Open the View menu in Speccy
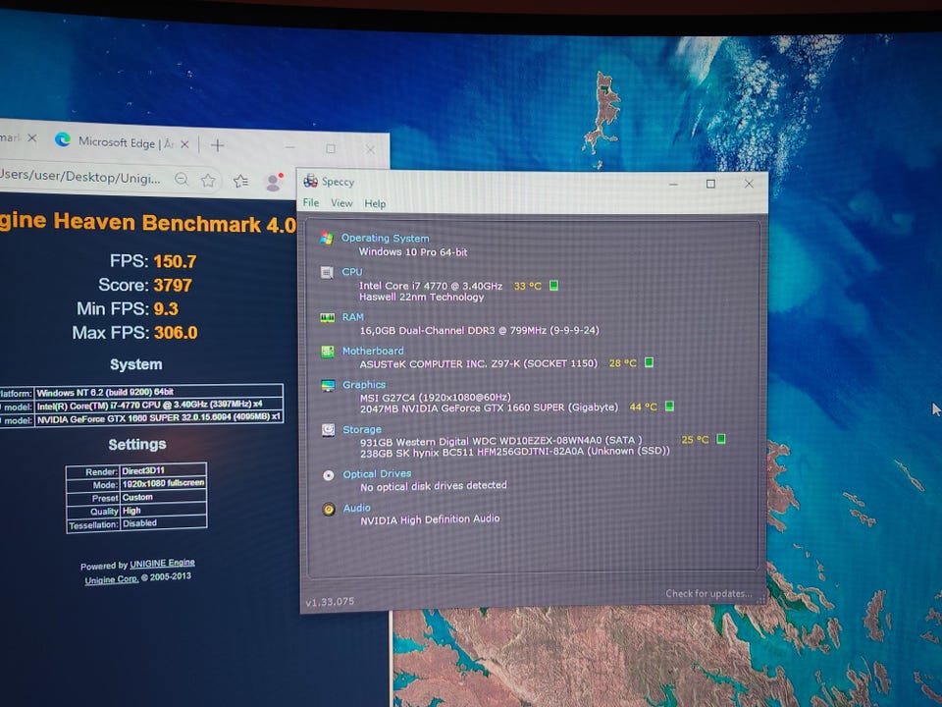Screen dimensions: 942x707 point(341,203)
